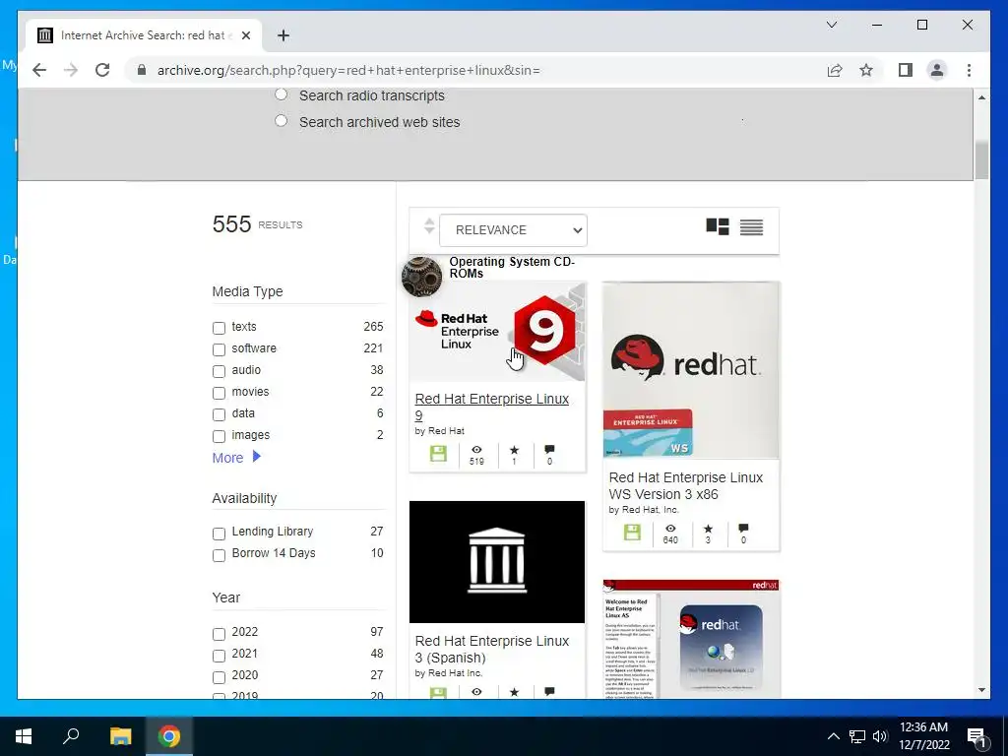Switch to list view icon

[751, 227]
